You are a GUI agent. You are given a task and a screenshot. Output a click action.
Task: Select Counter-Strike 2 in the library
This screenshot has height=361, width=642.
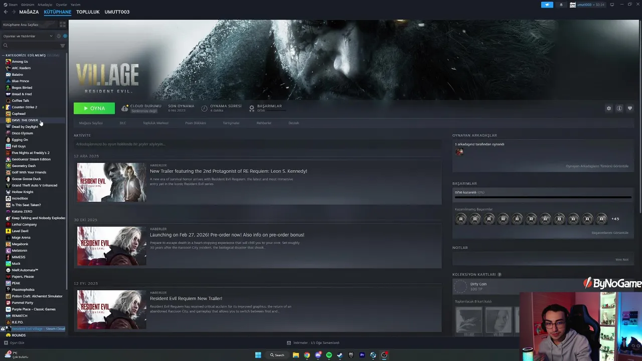pos(24,107)
